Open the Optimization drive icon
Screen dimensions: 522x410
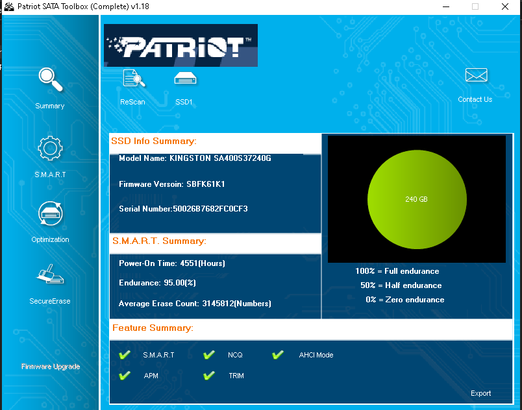click(50, 213)
